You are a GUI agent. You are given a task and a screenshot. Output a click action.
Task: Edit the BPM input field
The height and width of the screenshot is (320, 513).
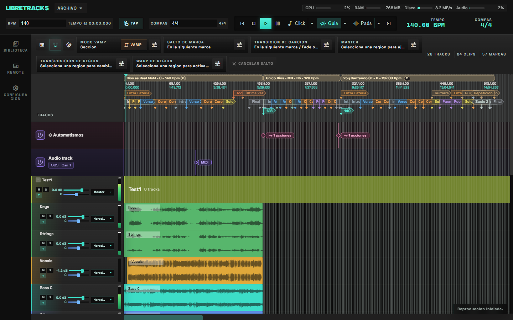tap(42, 23)
